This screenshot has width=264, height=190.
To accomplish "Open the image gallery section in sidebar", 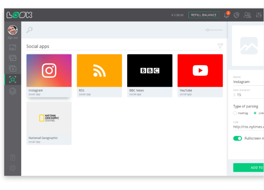I will [x=13, y=58].
